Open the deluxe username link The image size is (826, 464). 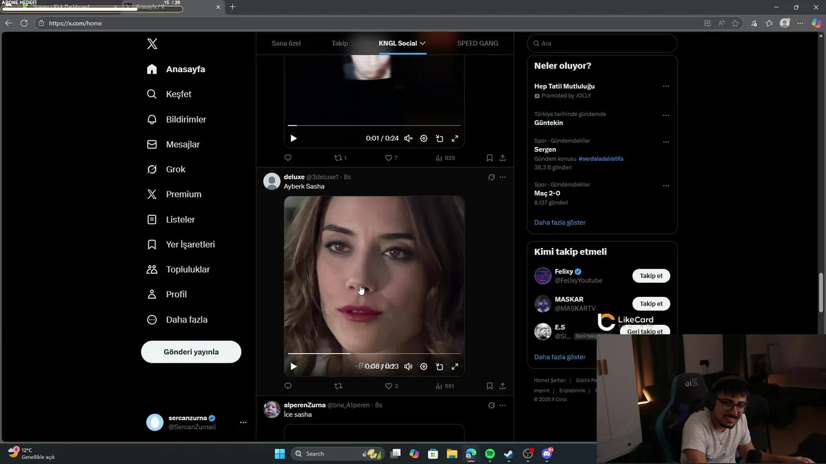tap(294, 177)
